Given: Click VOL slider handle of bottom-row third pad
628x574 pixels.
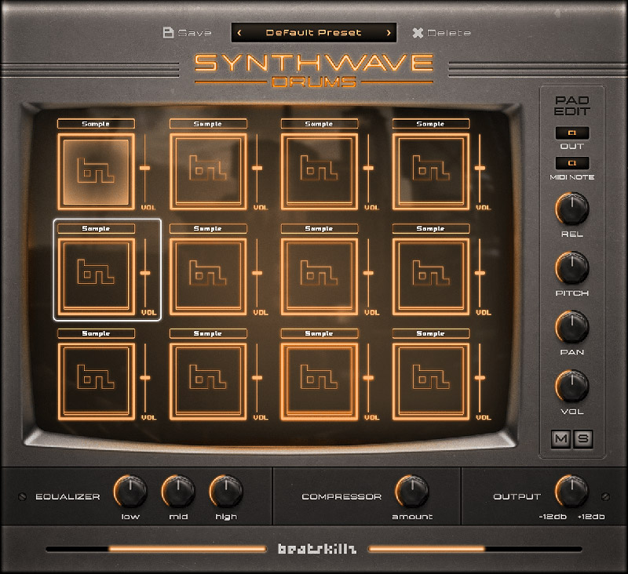Looking at the screenshot, I should (368, 378).
